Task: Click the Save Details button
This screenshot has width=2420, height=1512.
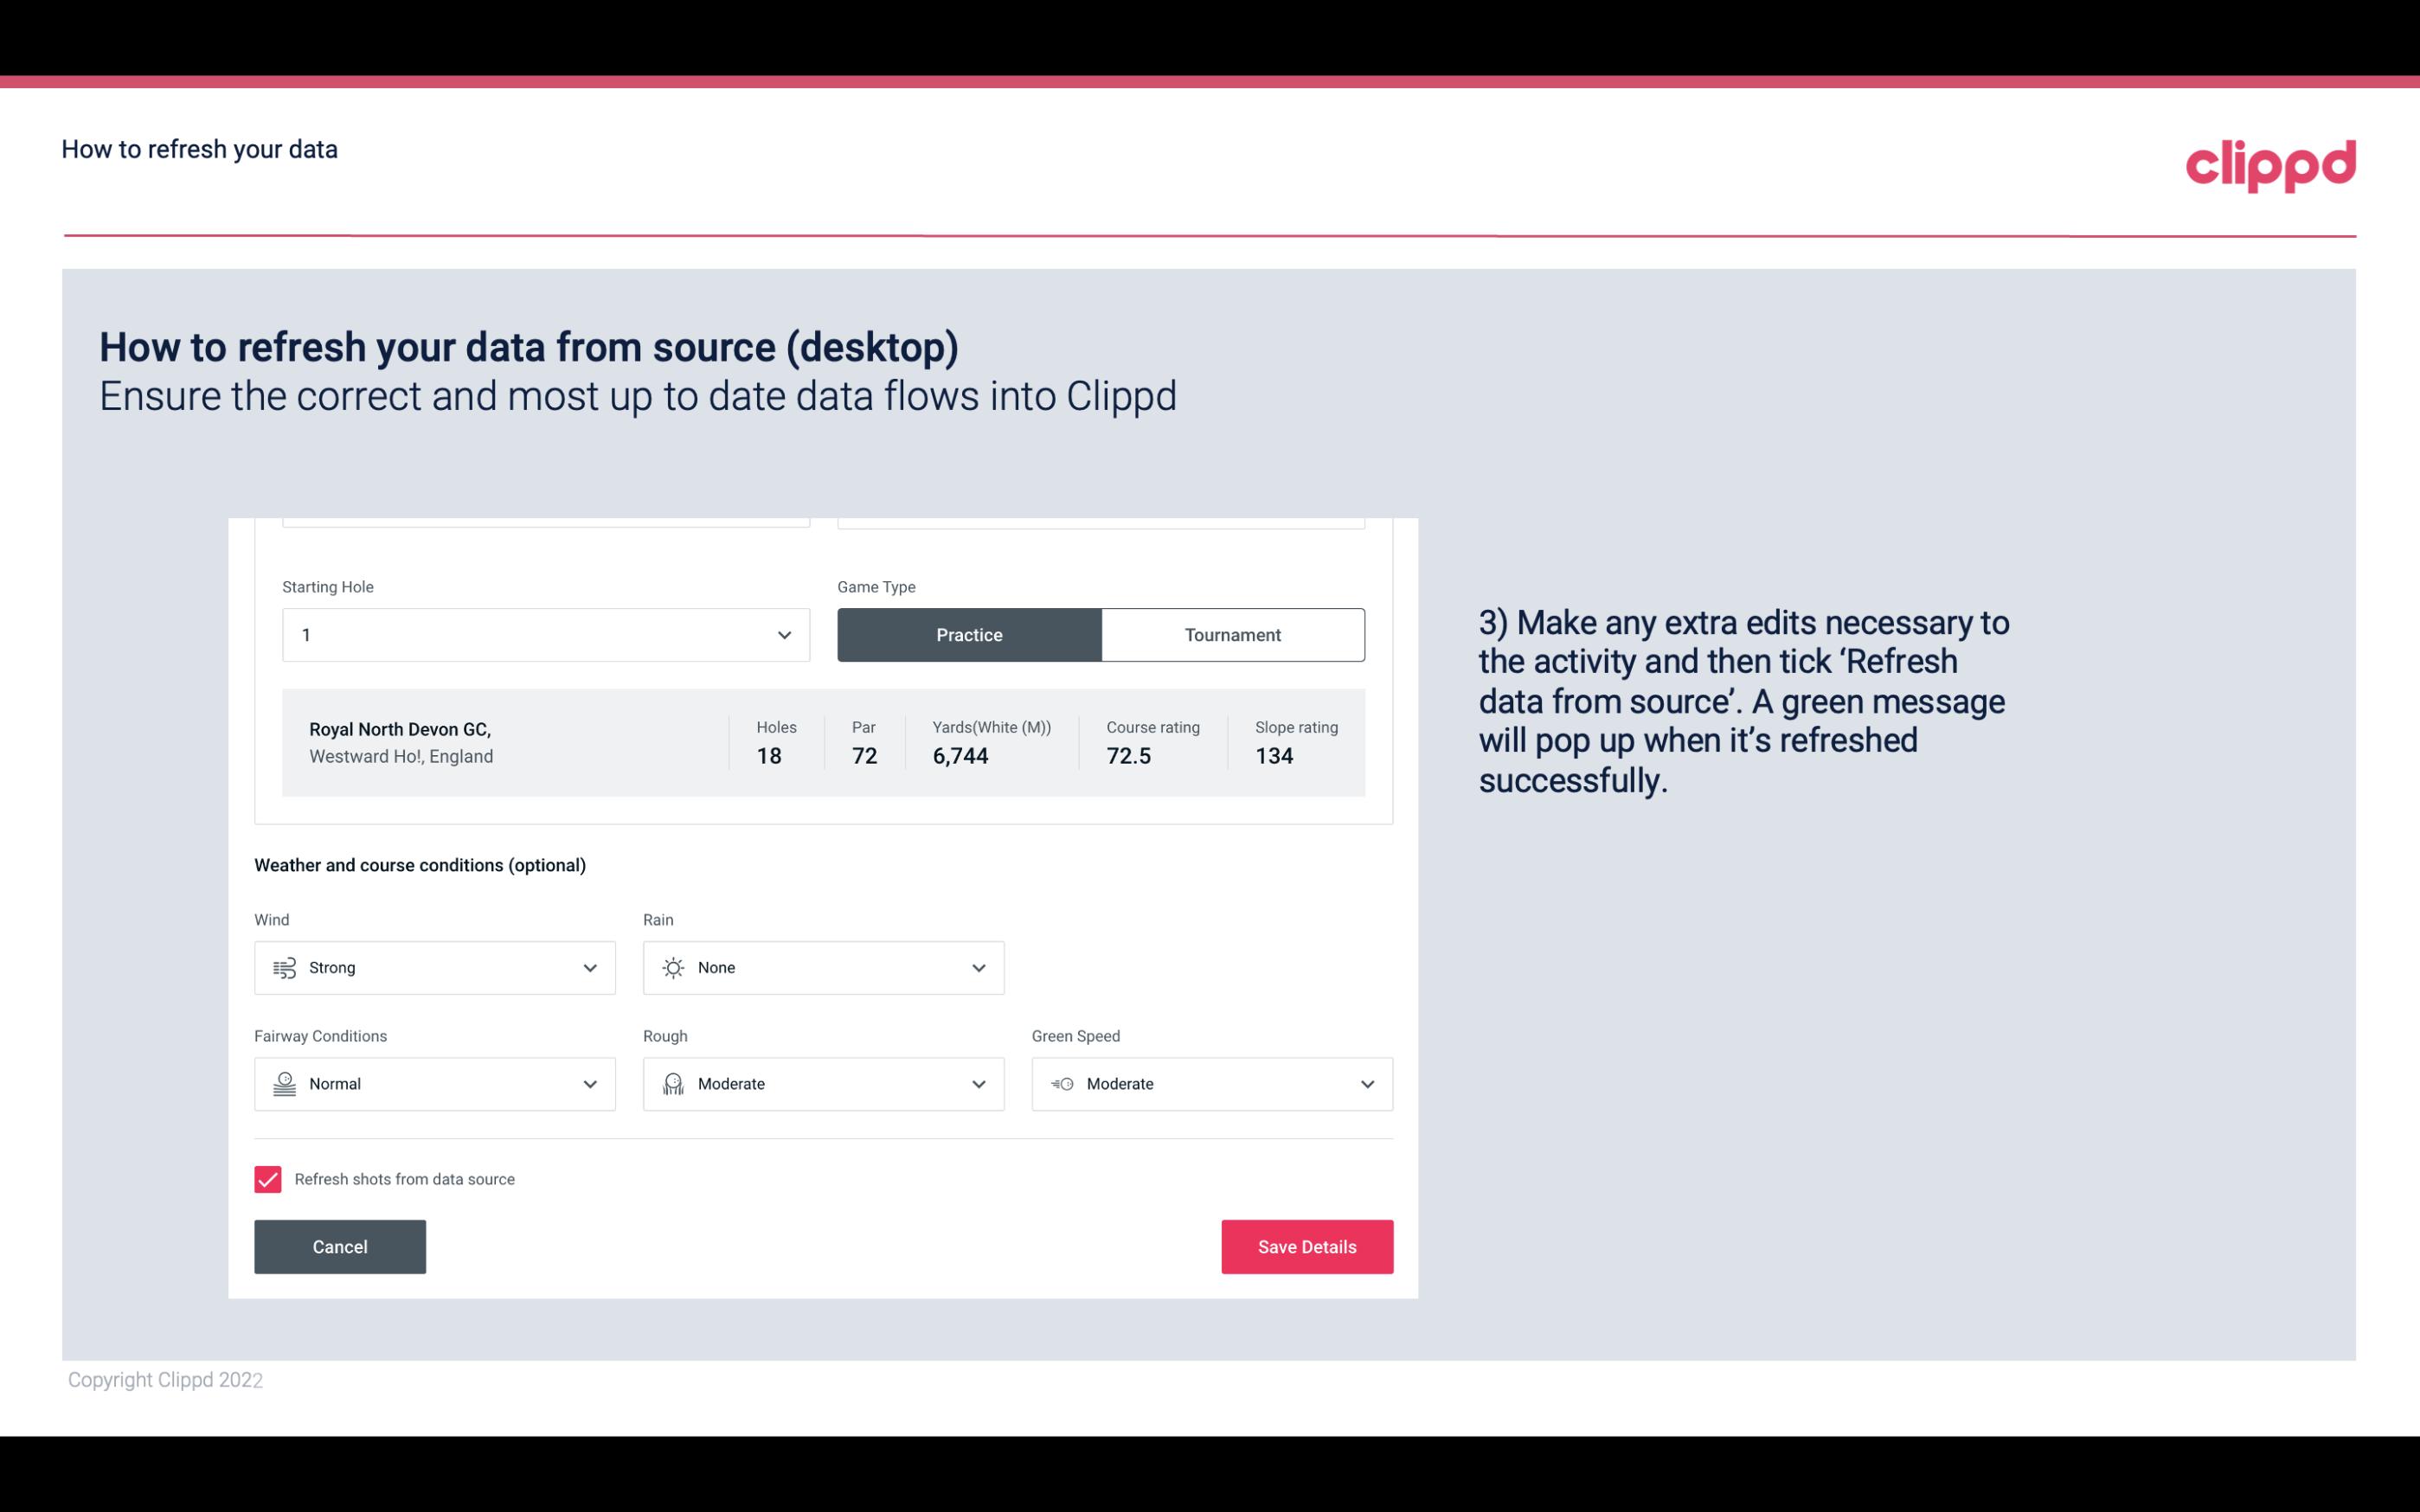Action: (1306, 1246)
